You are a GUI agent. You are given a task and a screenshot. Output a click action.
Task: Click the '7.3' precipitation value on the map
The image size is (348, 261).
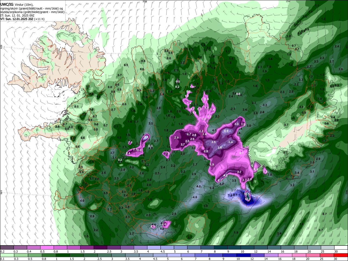point(230,195)
